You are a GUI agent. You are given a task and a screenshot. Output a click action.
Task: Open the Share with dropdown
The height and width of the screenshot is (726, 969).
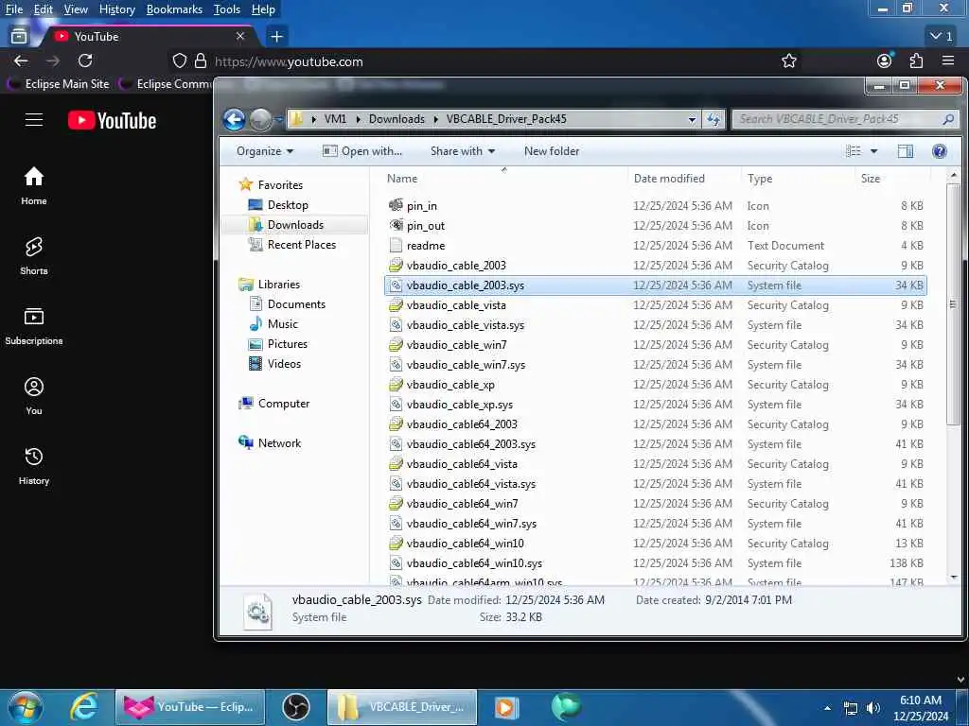pyautogui.click(x=462, y=151)
